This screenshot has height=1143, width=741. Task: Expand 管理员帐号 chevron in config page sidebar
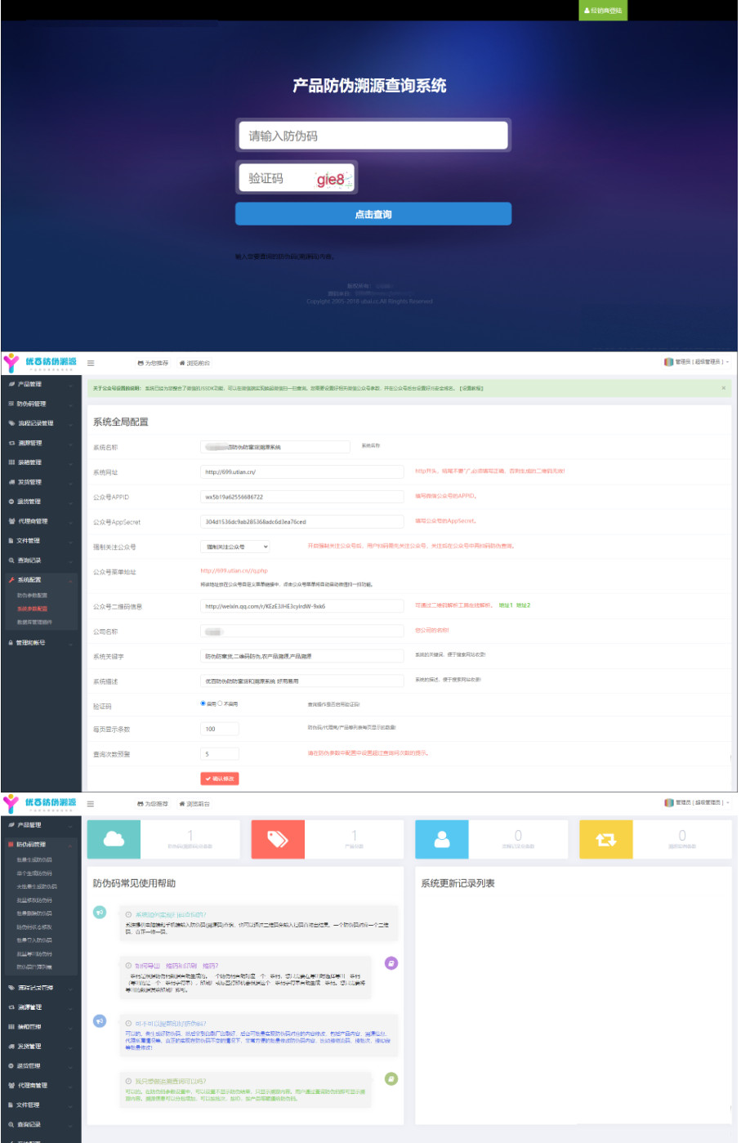point(71,644)
